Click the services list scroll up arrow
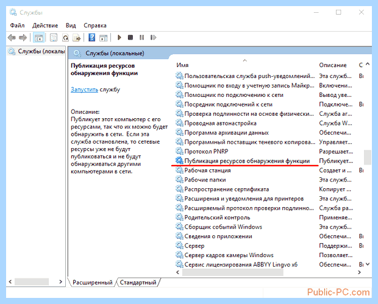The height and width of the screenshot is (304, 378). pyautogui.click(x=368, y=64)
